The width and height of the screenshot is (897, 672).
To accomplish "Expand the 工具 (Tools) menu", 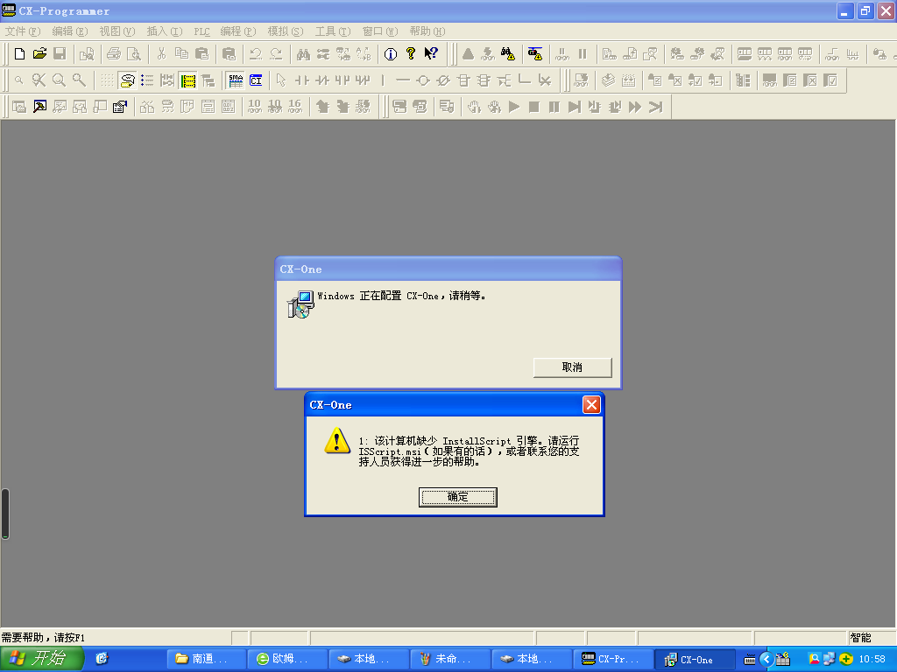I will pos(332,31).
